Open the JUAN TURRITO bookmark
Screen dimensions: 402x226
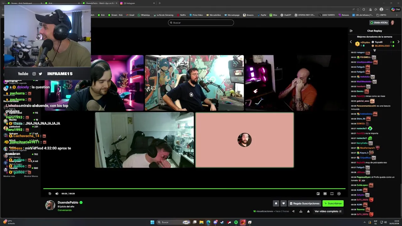pyautogui.click(x=327, y=15)
